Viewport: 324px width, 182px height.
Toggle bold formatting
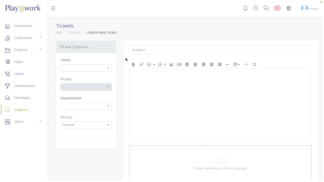click(x=133, y=65)
